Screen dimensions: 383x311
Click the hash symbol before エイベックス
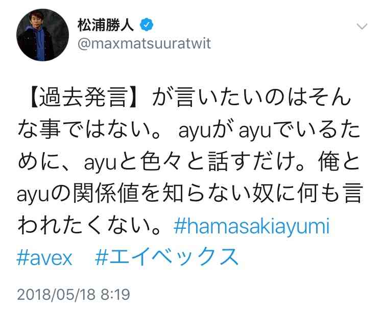tap(102, 258)
